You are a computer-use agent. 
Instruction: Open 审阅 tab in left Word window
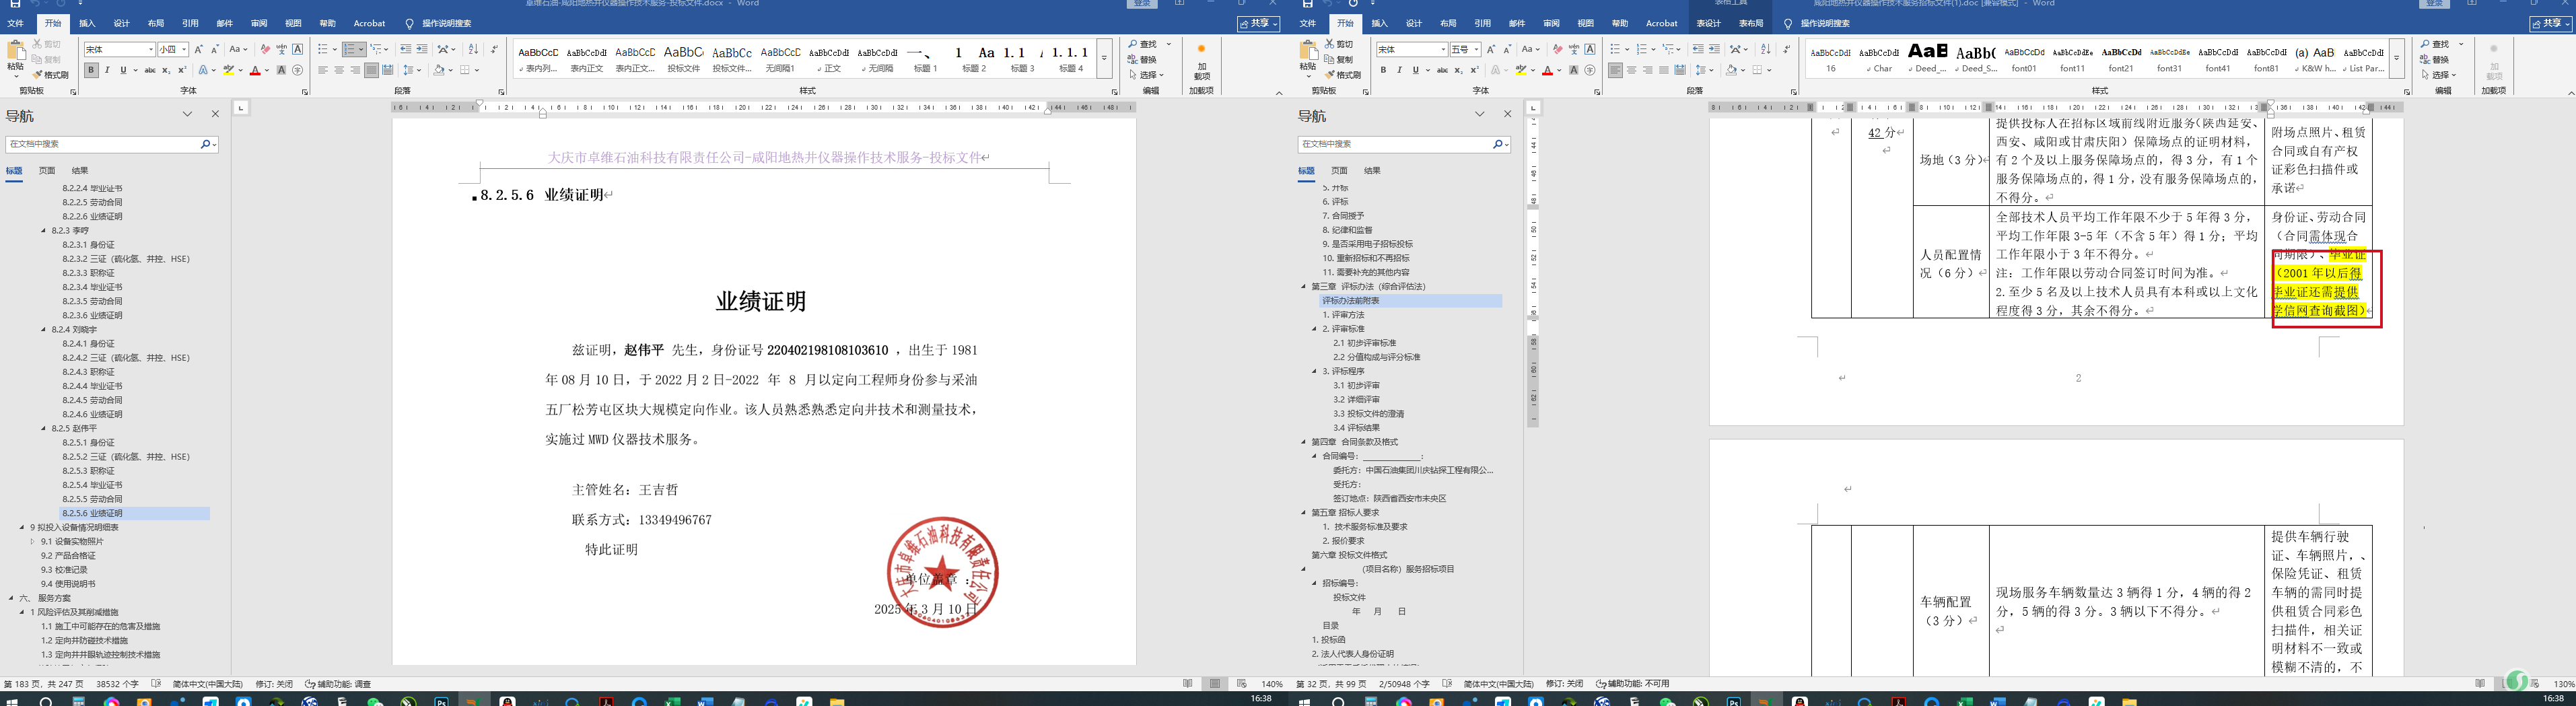click(x=259, y=23)
